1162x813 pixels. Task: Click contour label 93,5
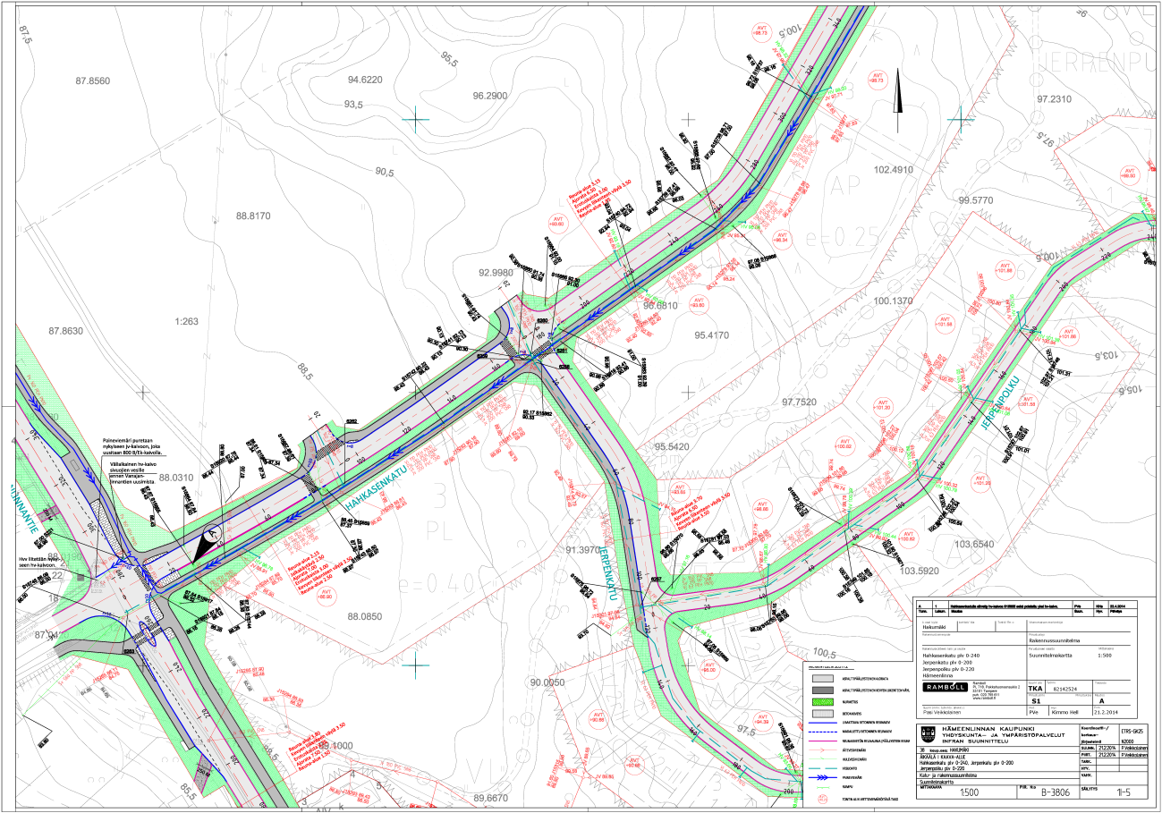click(353, 105)
